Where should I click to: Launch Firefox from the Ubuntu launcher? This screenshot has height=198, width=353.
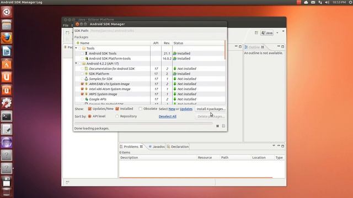(x=6, y=38)
